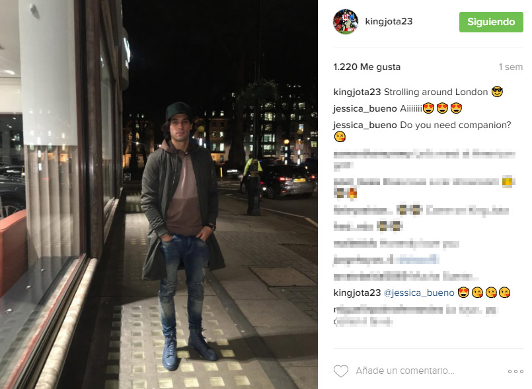Click last kissing emoji in kingjota23 reply

point(504,293)
